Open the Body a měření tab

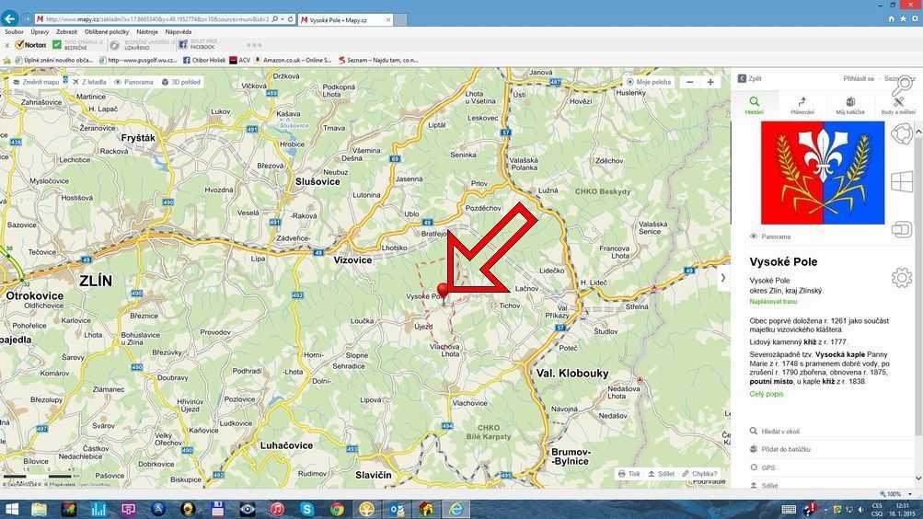click(x=898, y=105)
